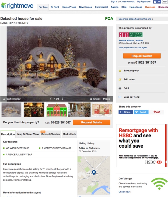Image resolution: width=168 pixels, height=197 pixels.
Task: Go to the next photo with the right chevron
Action: [62, 99]
